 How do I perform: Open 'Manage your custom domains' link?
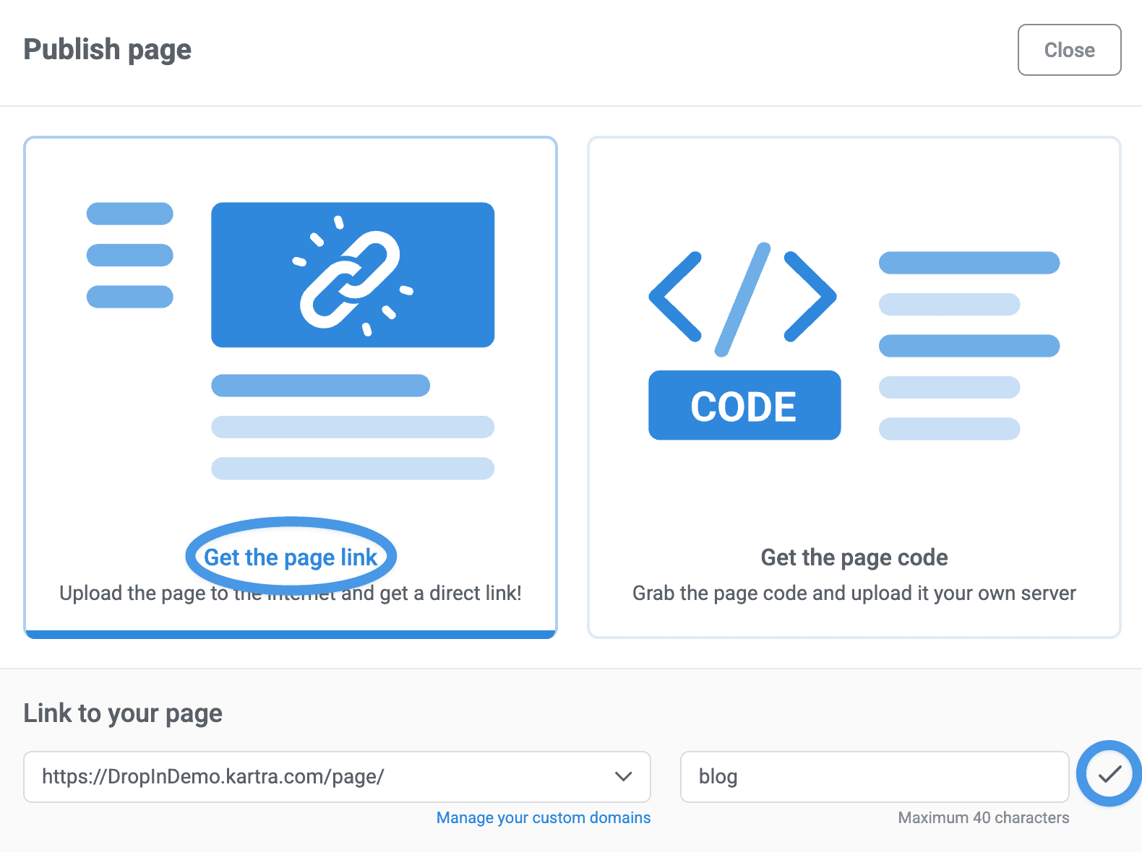[544, 817]
